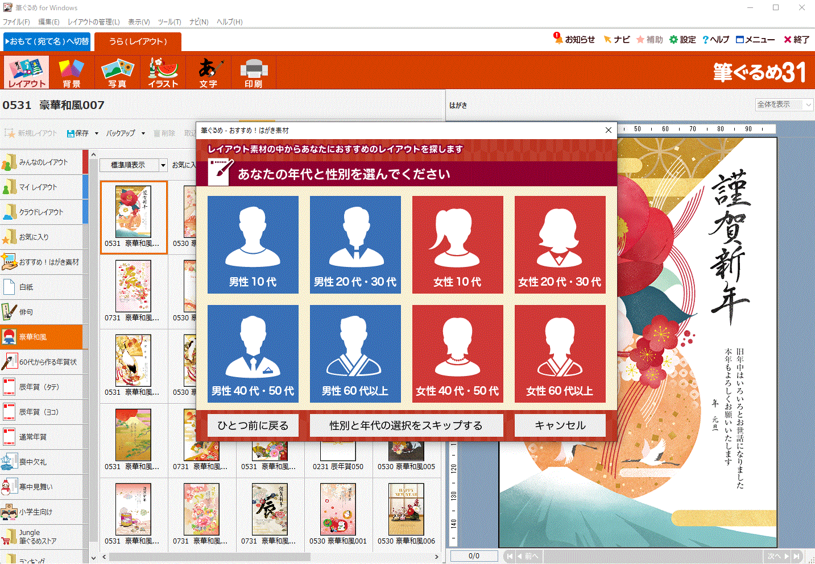
Task: Click 保存 (save) toolbar button
Action: click(x=78, y=133)
